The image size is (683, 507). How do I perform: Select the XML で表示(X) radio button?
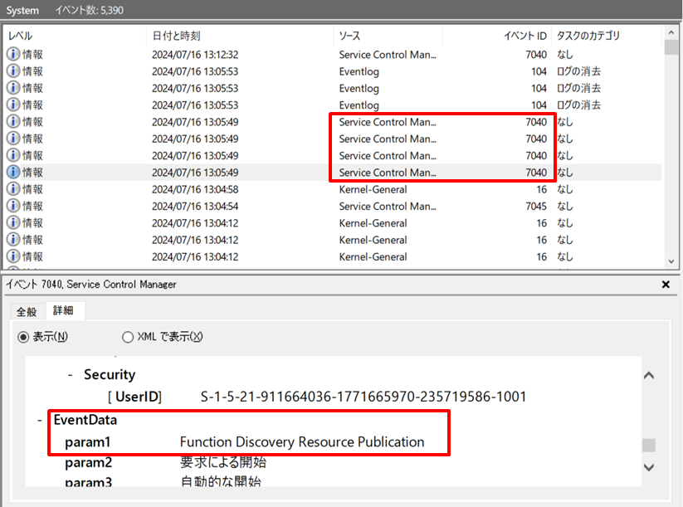(x=128, y=337)
